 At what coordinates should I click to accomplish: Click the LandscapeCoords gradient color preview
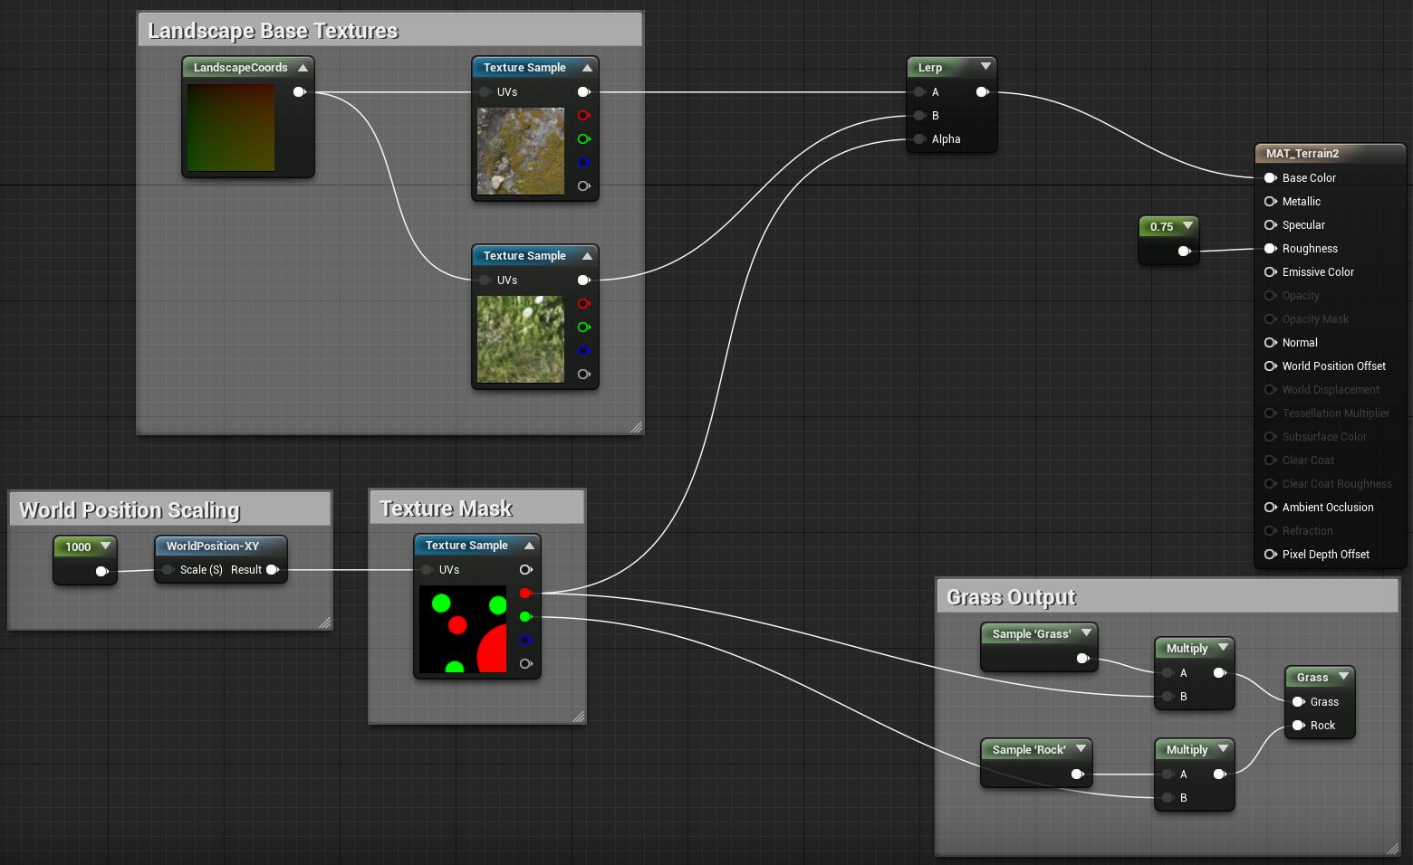click(231, 128)
